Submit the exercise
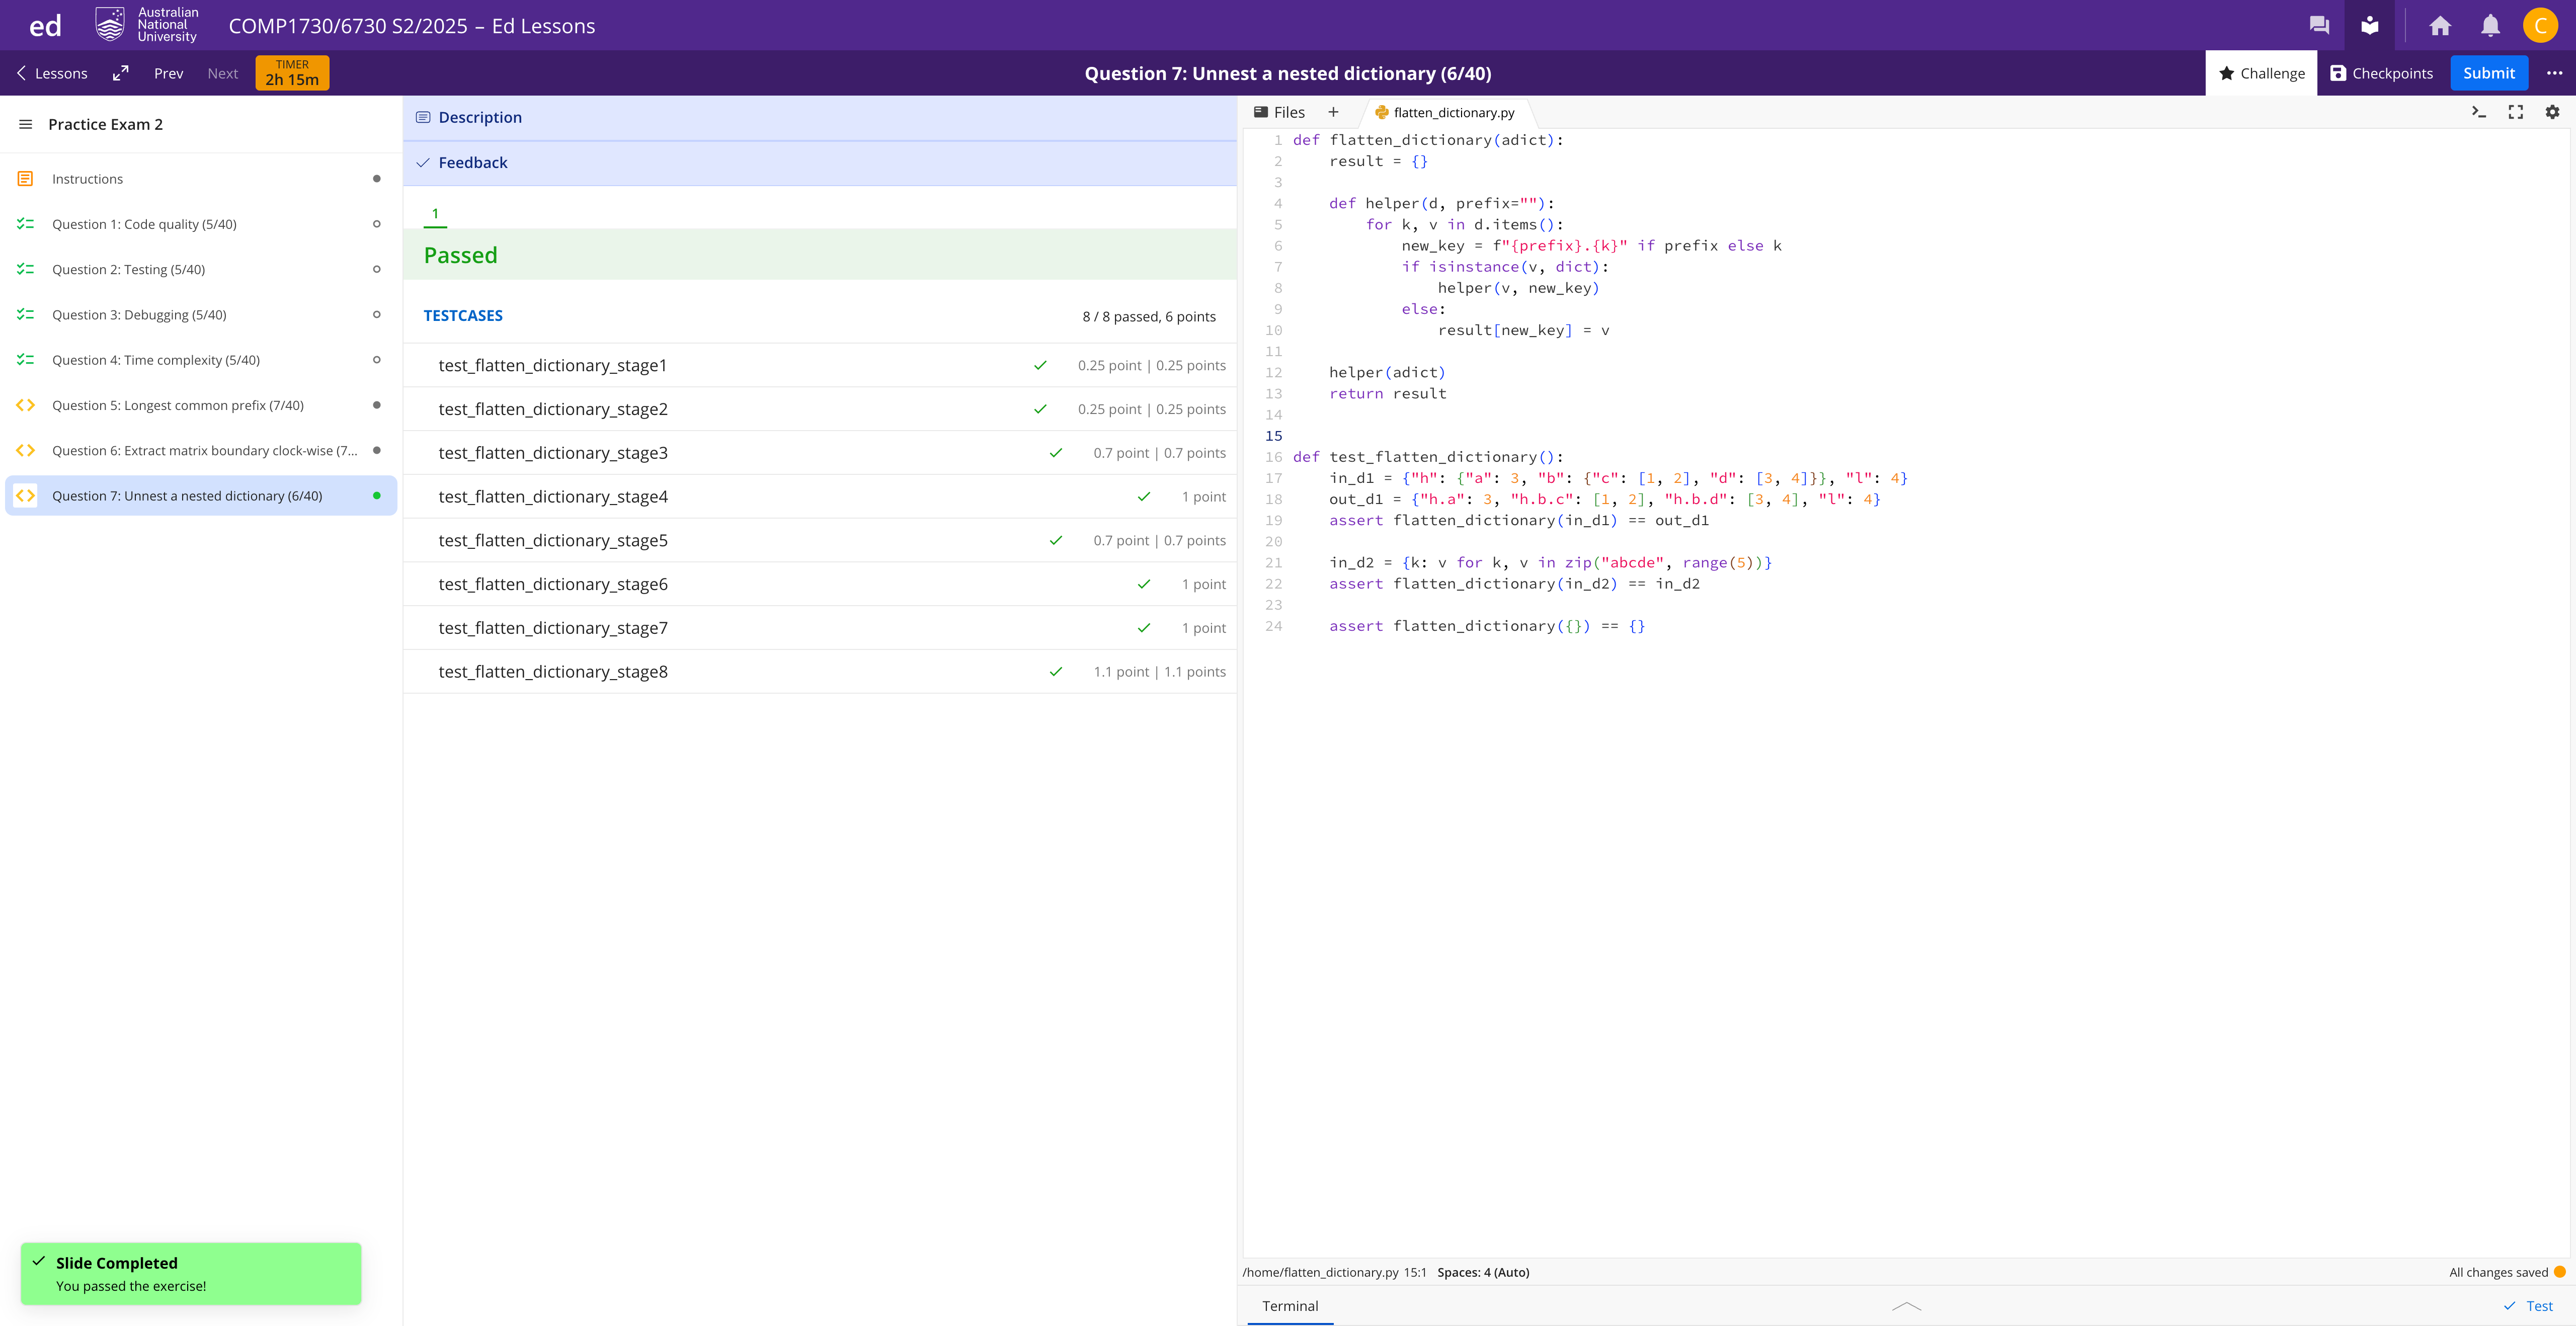 tap(2489, 73)
